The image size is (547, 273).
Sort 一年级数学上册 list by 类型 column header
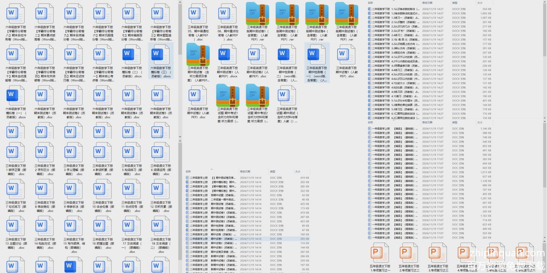(x=455, y=123)
